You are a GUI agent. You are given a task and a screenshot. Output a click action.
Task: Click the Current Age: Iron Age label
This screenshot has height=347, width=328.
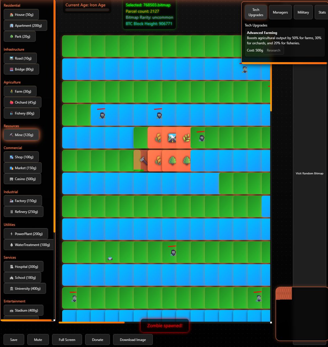click(85, 5)
